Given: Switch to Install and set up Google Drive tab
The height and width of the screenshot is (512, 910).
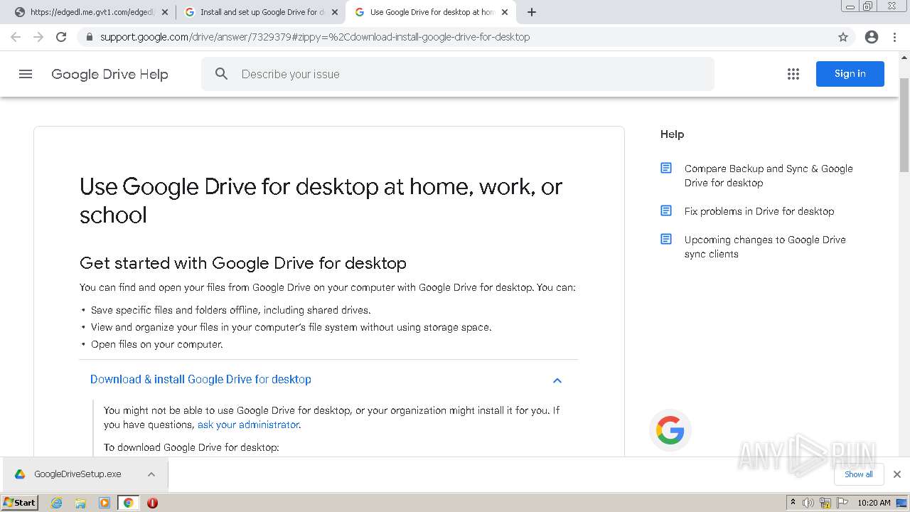Looking at the screenshot, I should click(261, 12).
